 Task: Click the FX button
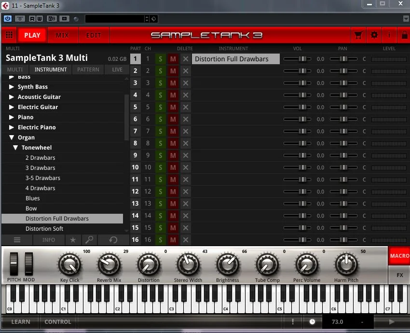(399, 275)
